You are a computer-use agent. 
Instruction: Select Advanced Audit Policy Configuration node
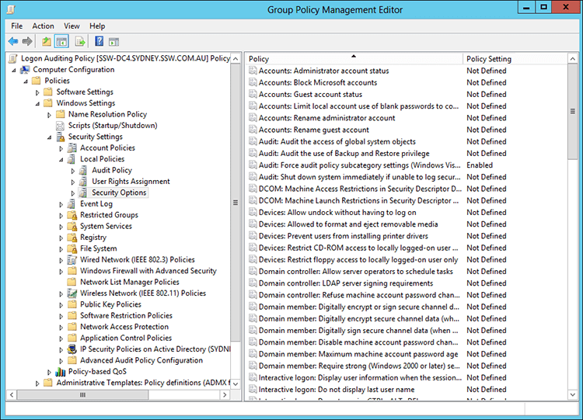tap(141, 360)
